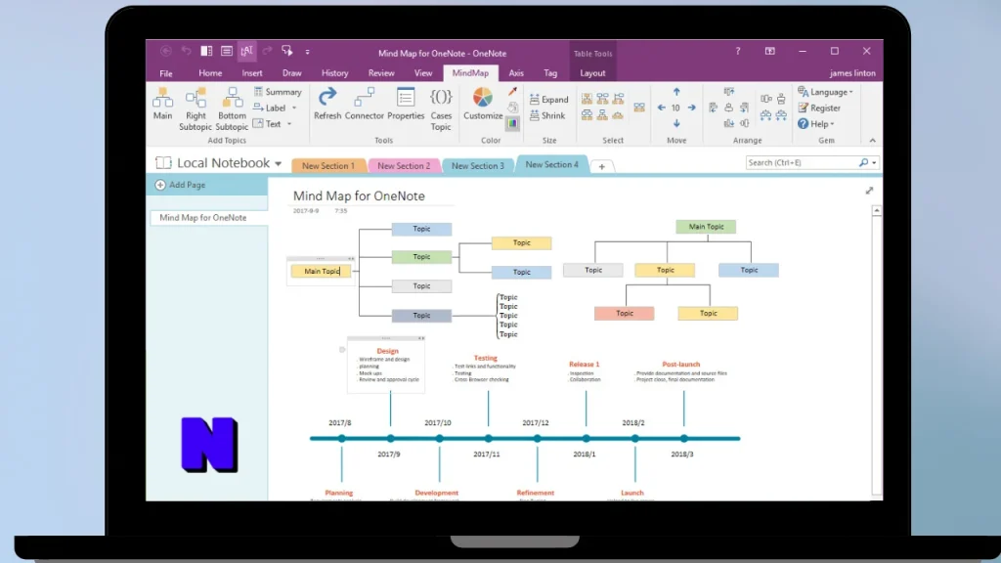
Task: Switch to New Section 1 tab
Action: (328, 165)
